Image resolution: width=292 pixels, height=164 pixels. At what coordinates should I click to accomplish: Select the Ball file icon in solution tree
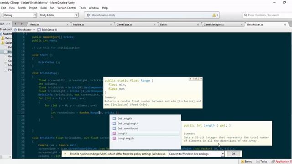(x=5, y=47)
